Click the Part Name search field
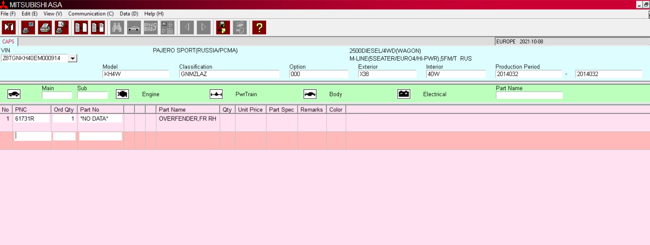 coord(529,95)
